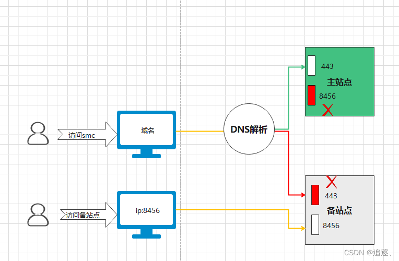Select the 443 label in 备站点
The image size is (399, 261).
point(331,196)
